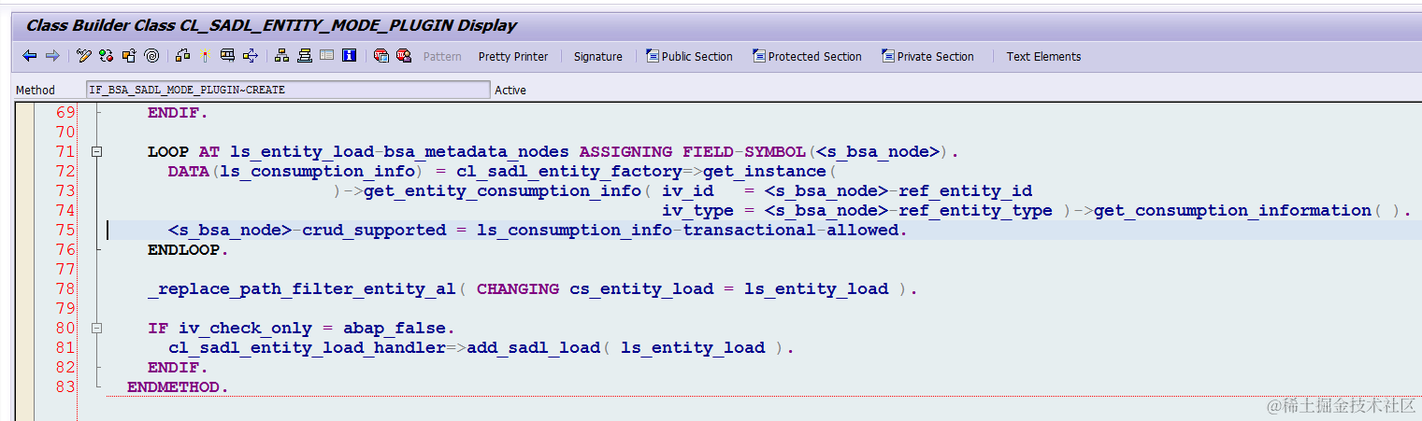This screenshot has height=421, width=1422.
Task: Open the blue Help info icon
Action: coord(350,56)
